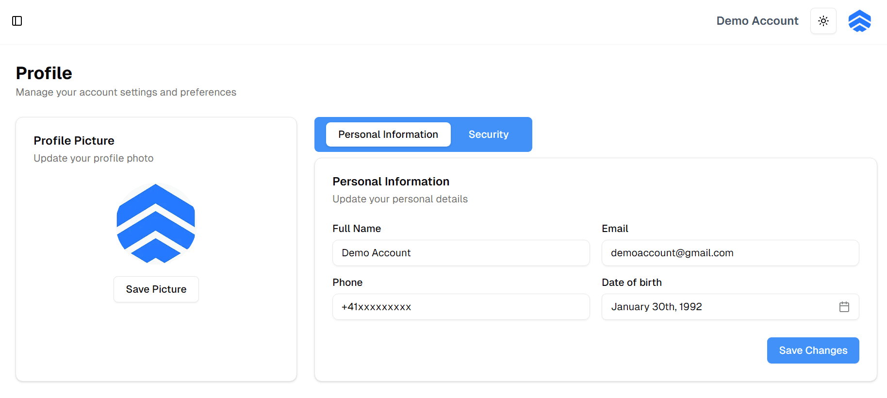
Task: Click the Date of birth label
Action: pos(632,282)
